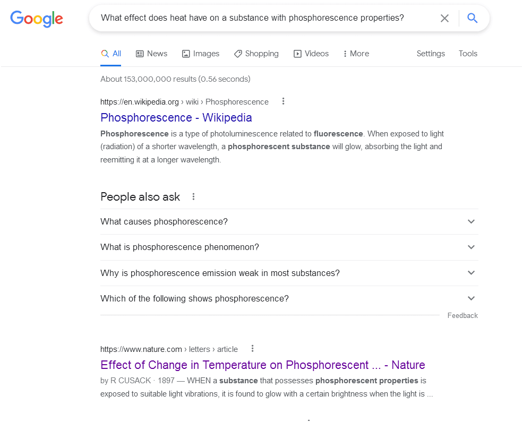Open the search Tools options
This screenshot has height=422, width=523.
(x=468, y=54)
